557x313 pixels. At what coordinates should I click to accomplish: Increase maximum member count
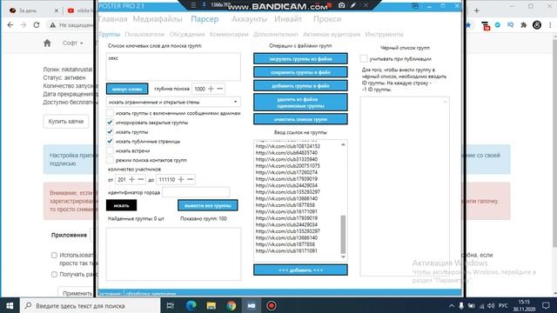click(x=181, y=180)
